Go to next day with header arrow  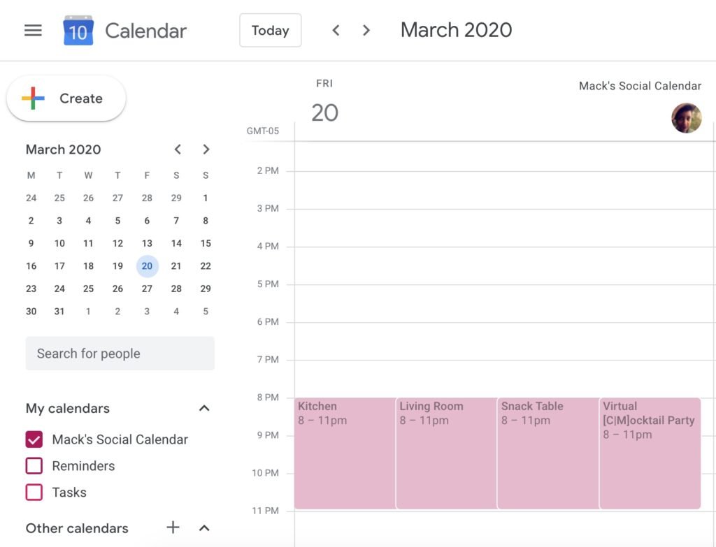(366, 31)
